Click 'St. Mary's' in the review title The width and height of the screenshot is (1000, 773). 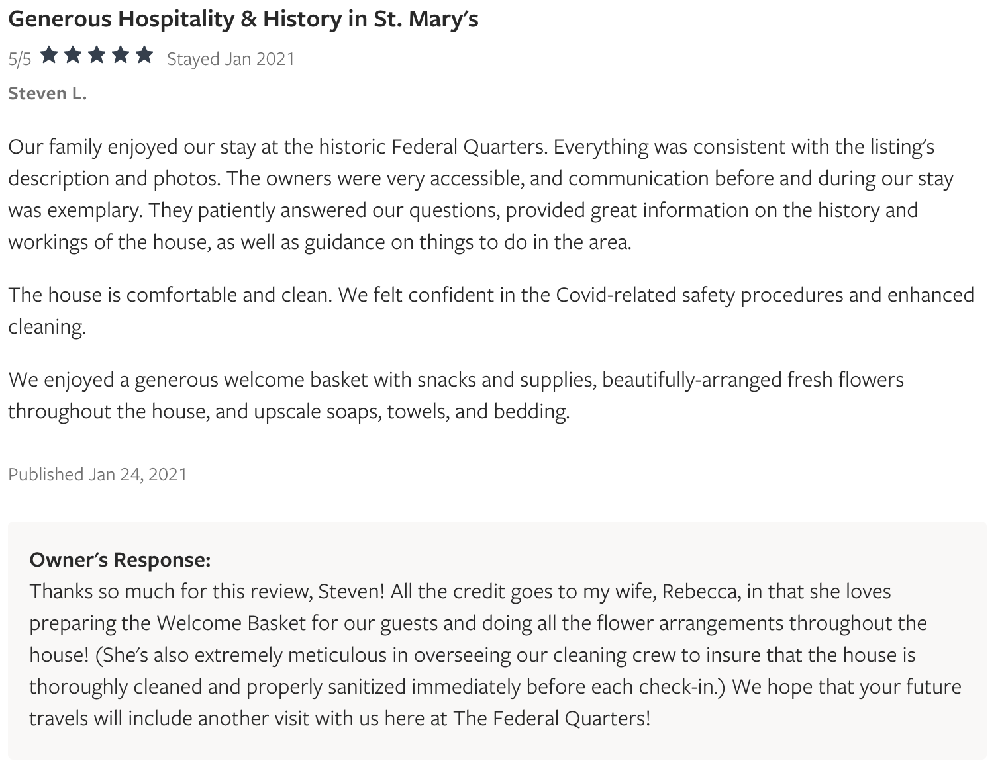pyautogui.click(x=426, y=19)
